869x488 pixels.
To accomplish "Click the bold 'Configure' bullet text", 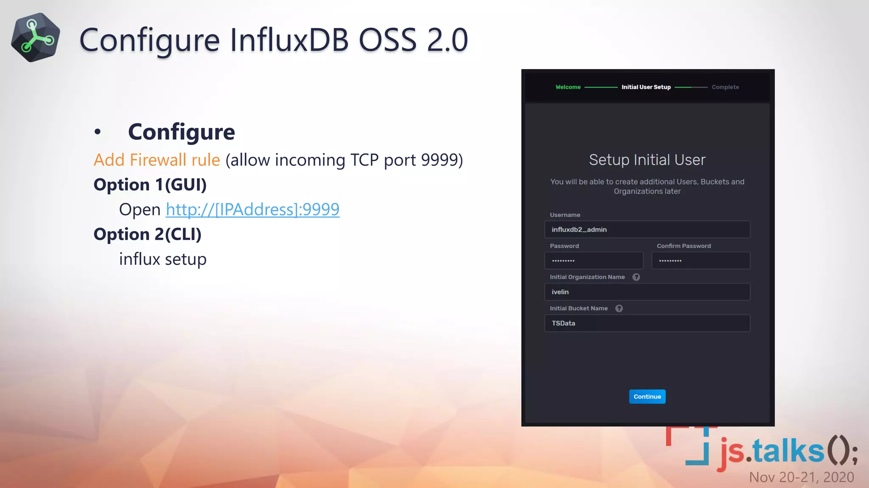I will pyautogui.click(x=181, y=132).
